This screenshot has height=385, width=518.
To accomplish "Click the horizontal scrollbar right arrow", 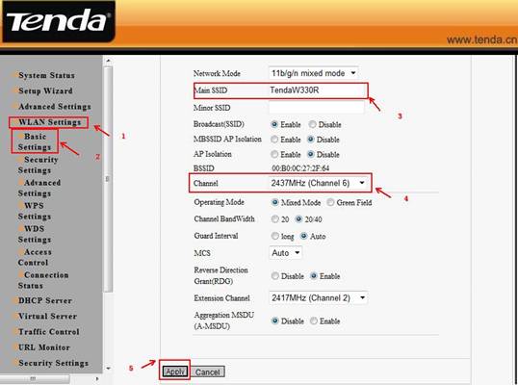I will pyautogui.click(x=97, y=378).
